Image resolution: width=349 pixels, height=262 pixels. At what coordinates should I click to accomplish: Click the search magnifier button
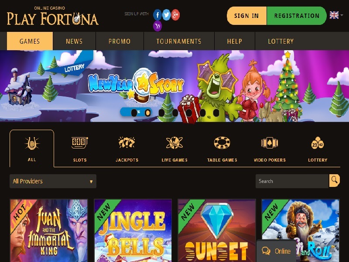coord(334,180)
